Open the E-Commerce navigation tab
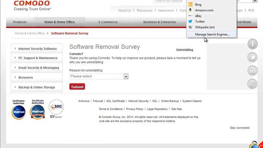Screen dimensions: 263x148 [x=108, y=22]
